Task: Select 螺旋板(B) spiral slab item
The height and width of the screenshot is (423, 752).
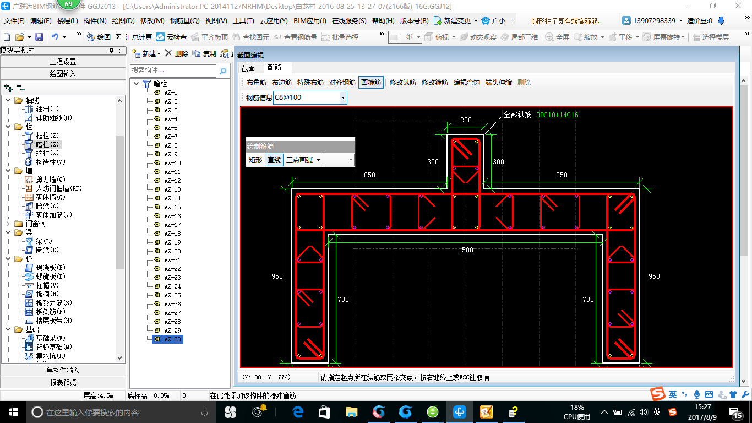Action: 45,276
